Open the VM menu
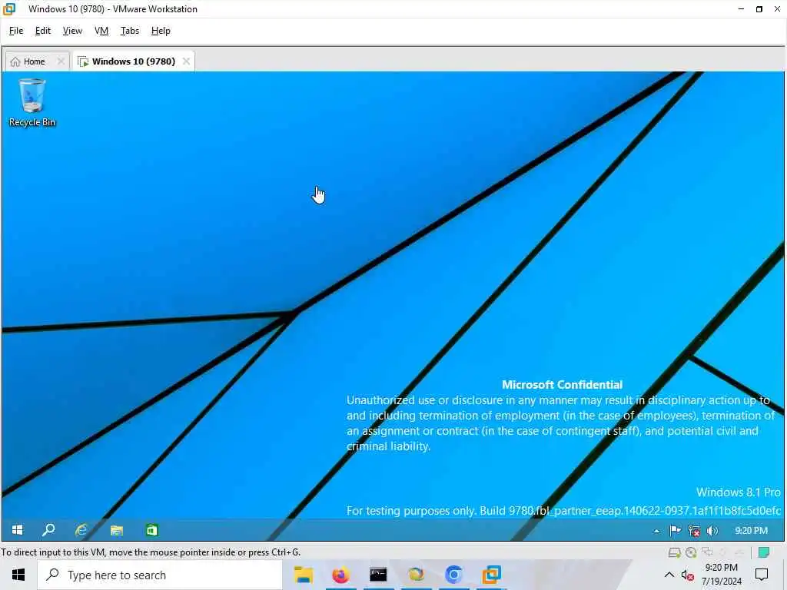The width and height of the screenshot is (787, 590). 101,31
